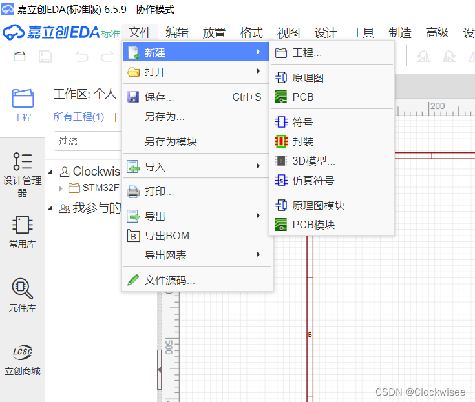Screen dimensions: 475x402
Task: Select 符号 from the new submenu
Action: pos(302,122)
